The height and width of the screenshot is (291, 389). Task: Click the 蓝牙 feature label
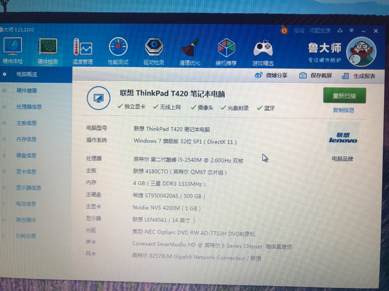pos(269,108)
